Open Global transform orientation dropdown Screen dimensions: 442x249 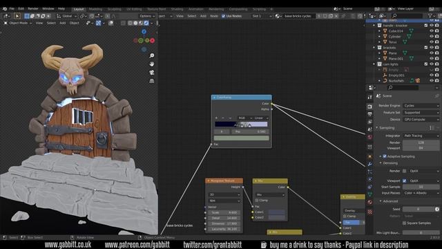click(x=67, y=16)
